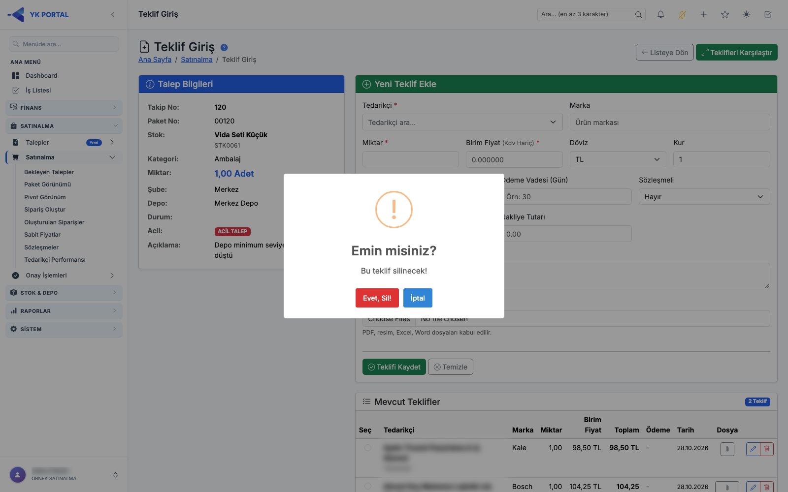Open the Tedarikçi search dropdown
788x492 pixels.
(462, 122)
